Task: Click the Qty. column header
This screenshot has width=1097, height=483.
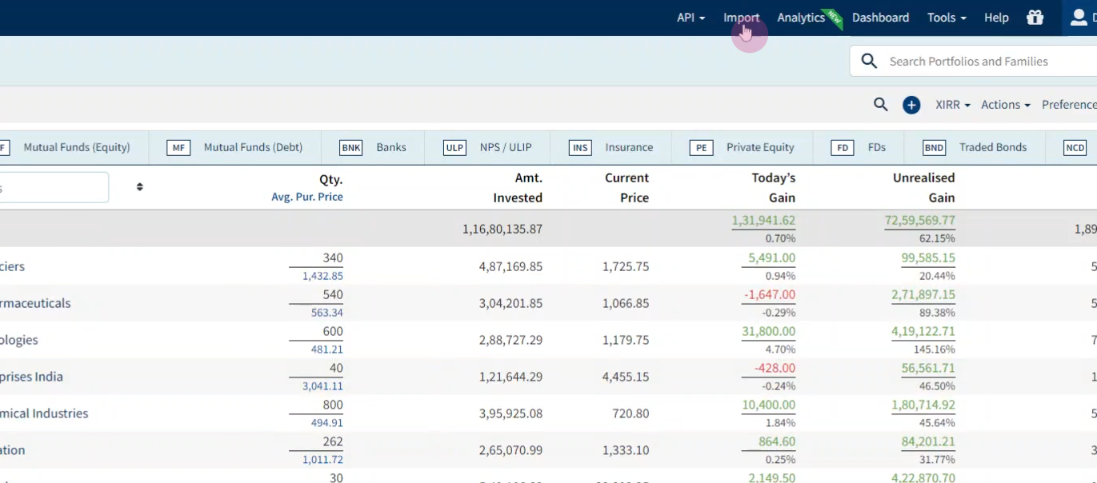Action: pyautogui.click(x=331, y=180)
